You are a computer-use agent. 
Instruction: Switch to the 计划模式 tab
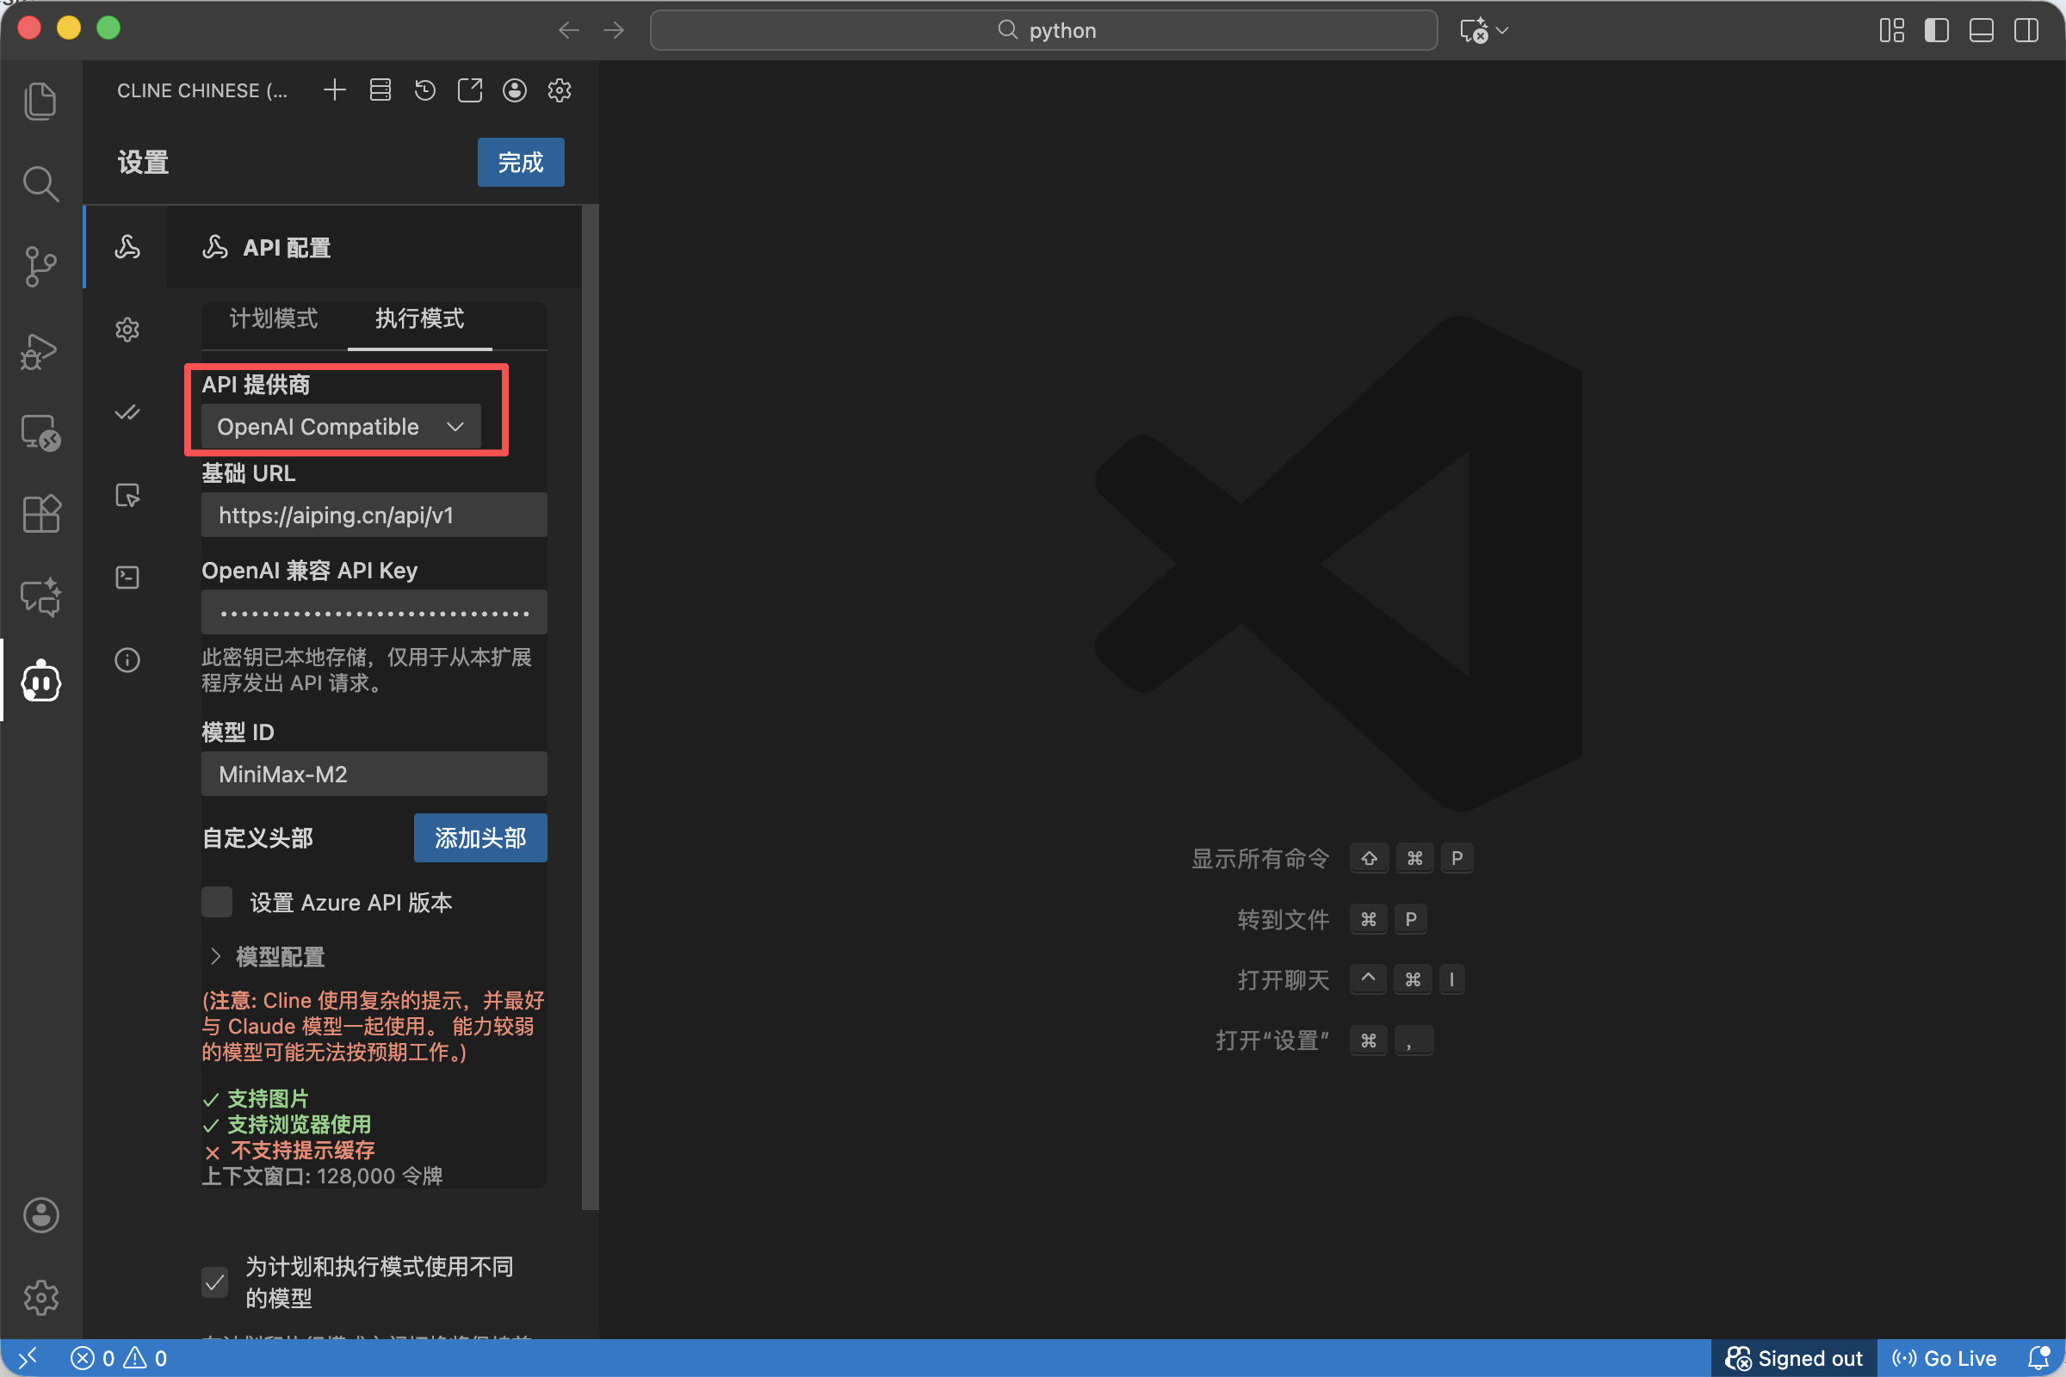(x=273, y=318)
